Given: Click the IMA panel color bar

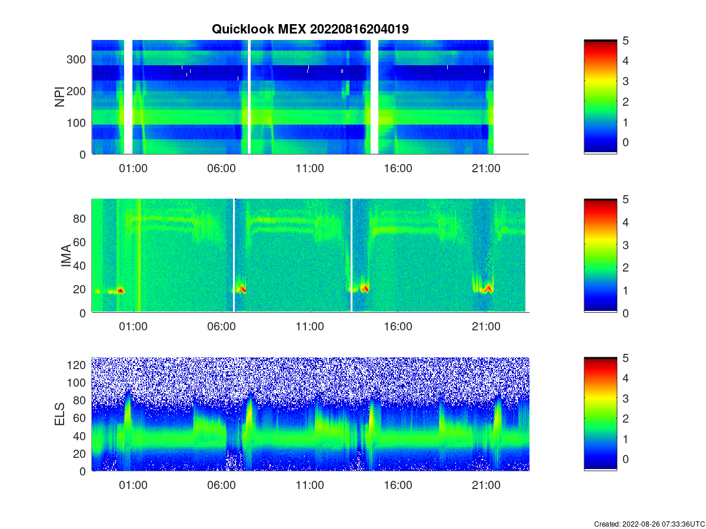Looking at the screenshot, I should click(600, 256).
